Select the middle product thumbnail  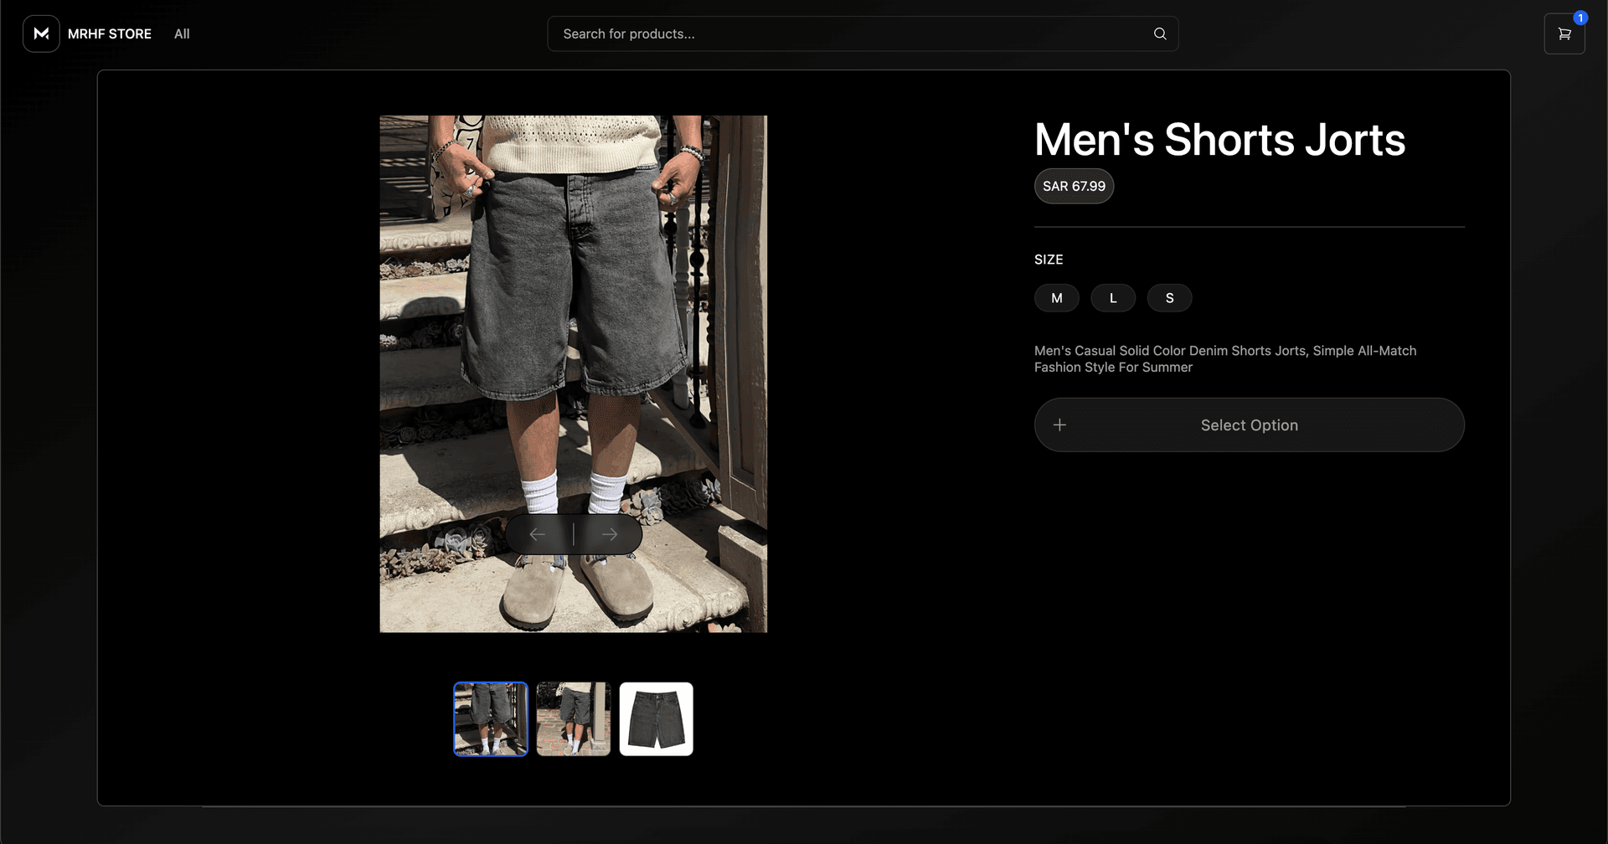(x=573, y=718)
